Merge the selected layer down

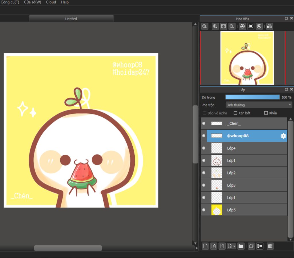260,246
